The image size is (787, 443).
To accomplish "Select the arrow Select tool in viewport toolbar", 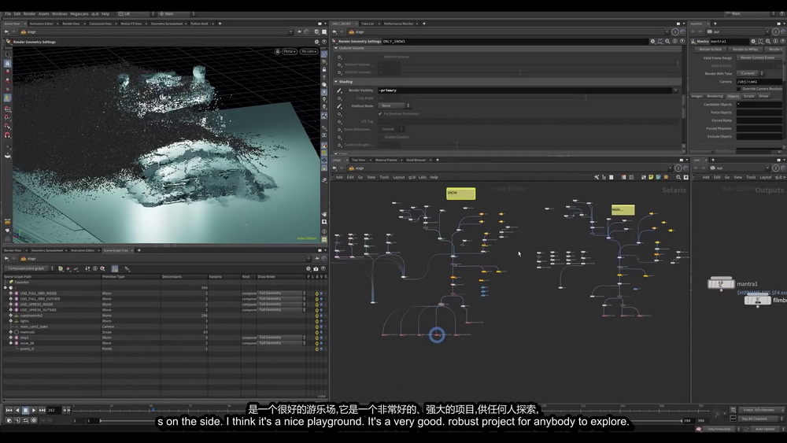I will 8,54.
